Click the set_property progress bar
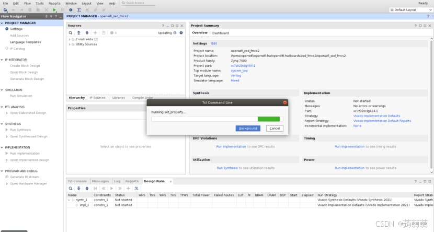The height and width of the screenshot is (232, 434). click(217, 119)
